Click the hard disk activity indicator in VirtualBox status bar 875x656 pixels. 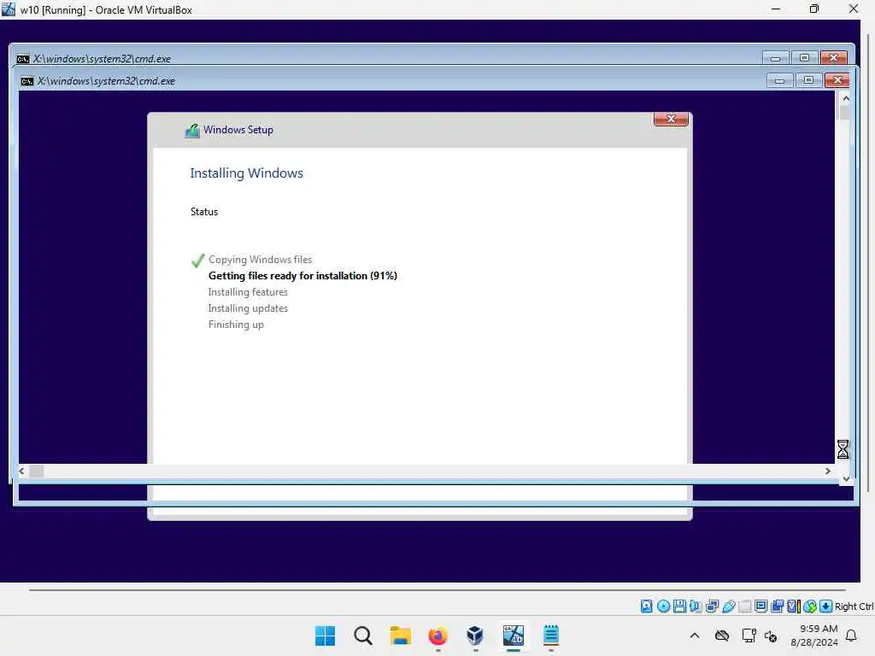pyautogui.click(x=646, y=606)
